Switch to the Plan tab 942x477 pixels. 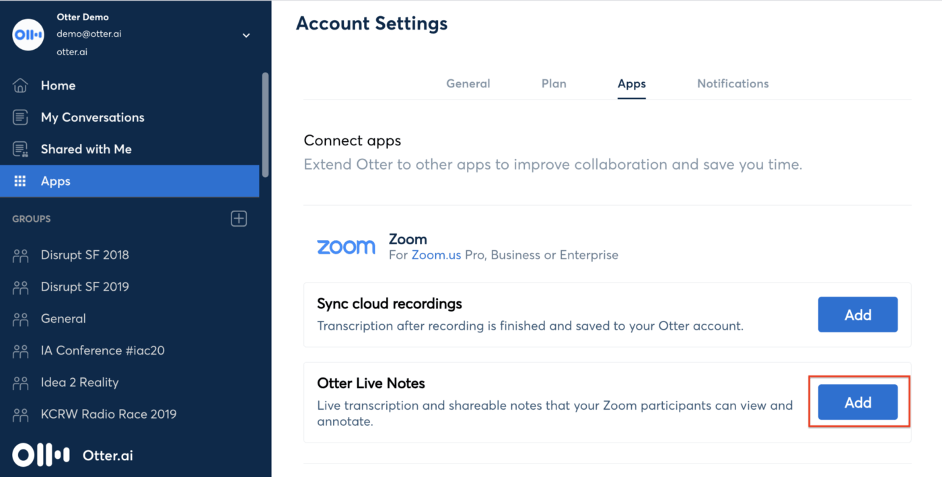point(554,83)
